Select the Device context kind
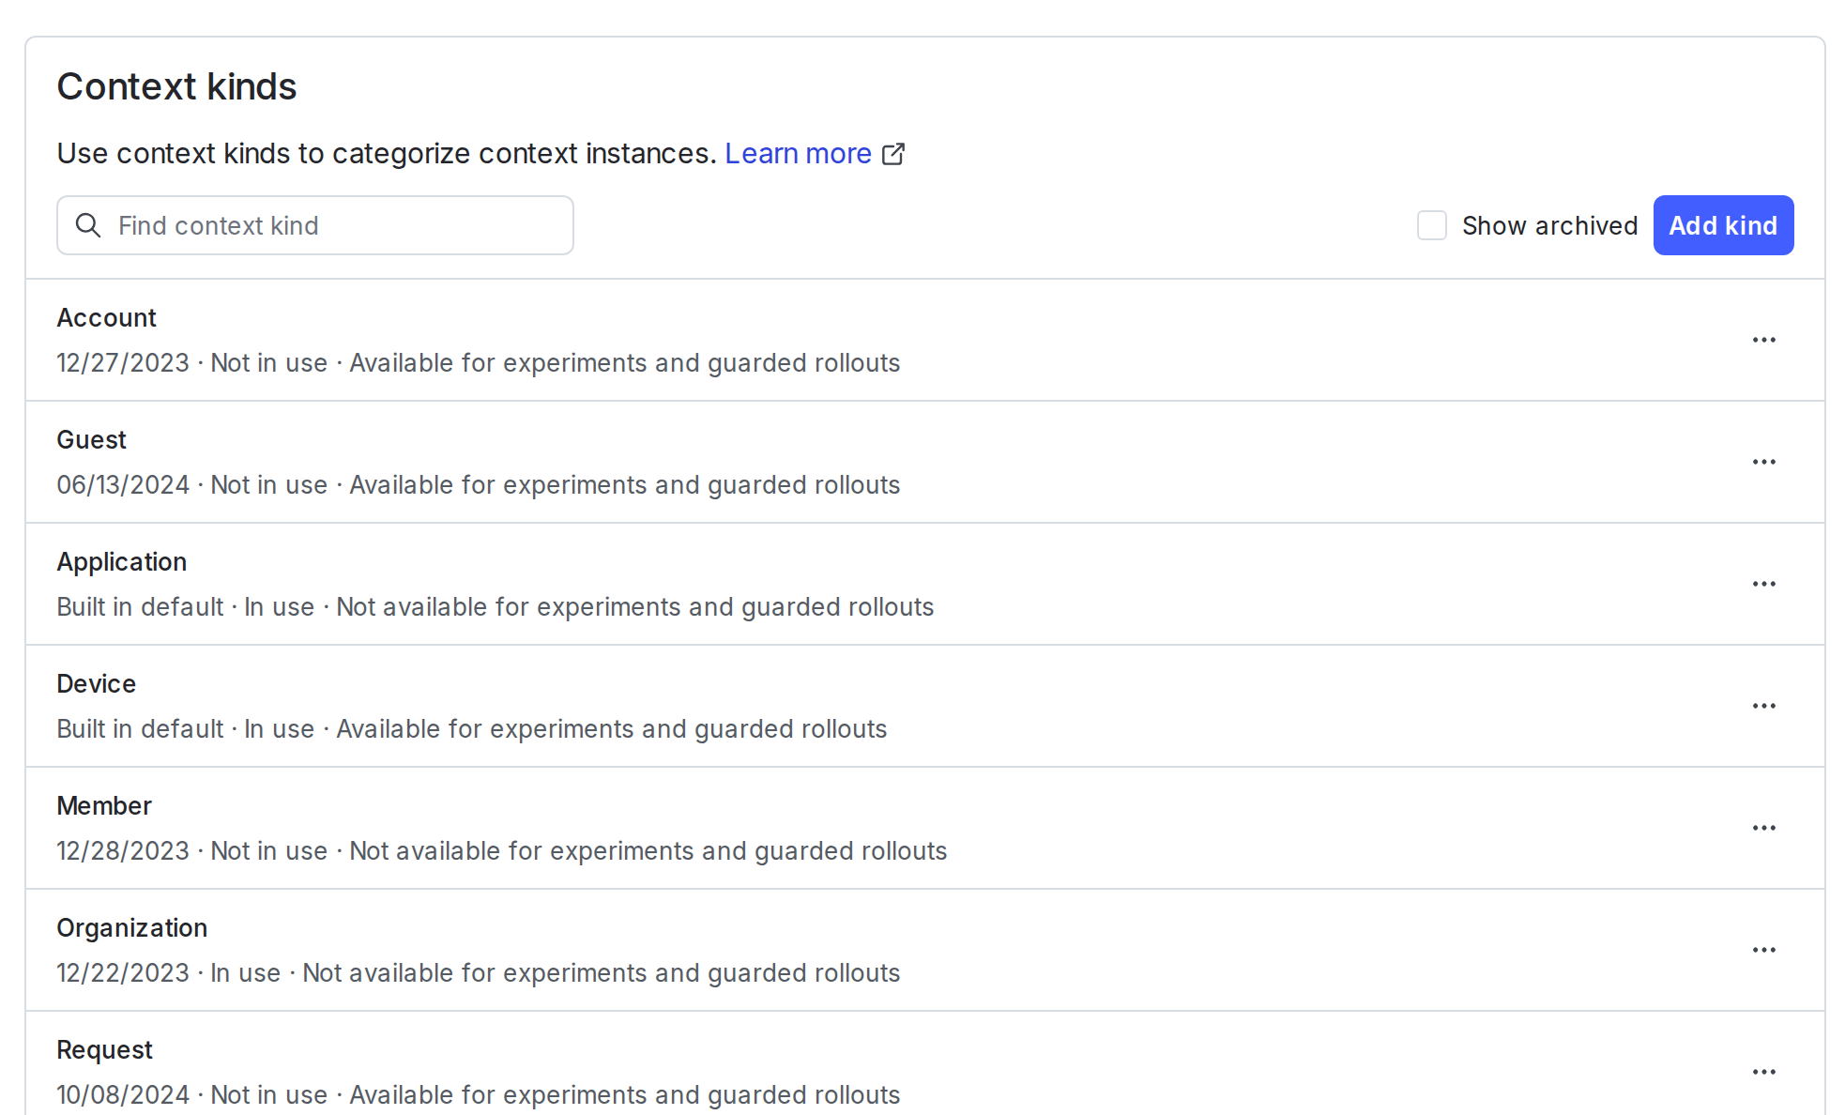 pyautogui.click(x=96, y=683)
